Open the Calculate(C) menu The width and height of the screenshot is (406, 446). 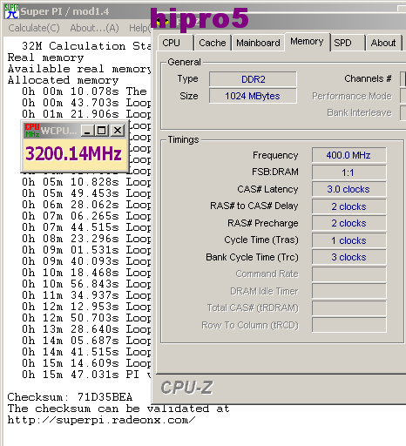coord(34,28)
